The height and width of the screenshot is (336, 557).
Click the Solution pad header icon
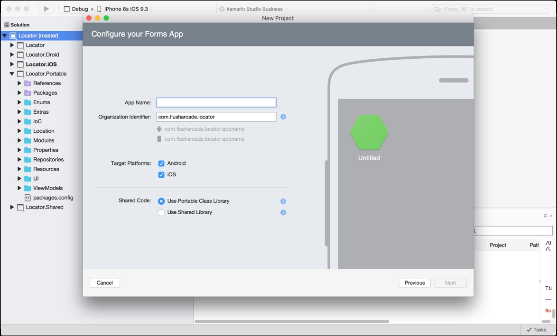7,25
